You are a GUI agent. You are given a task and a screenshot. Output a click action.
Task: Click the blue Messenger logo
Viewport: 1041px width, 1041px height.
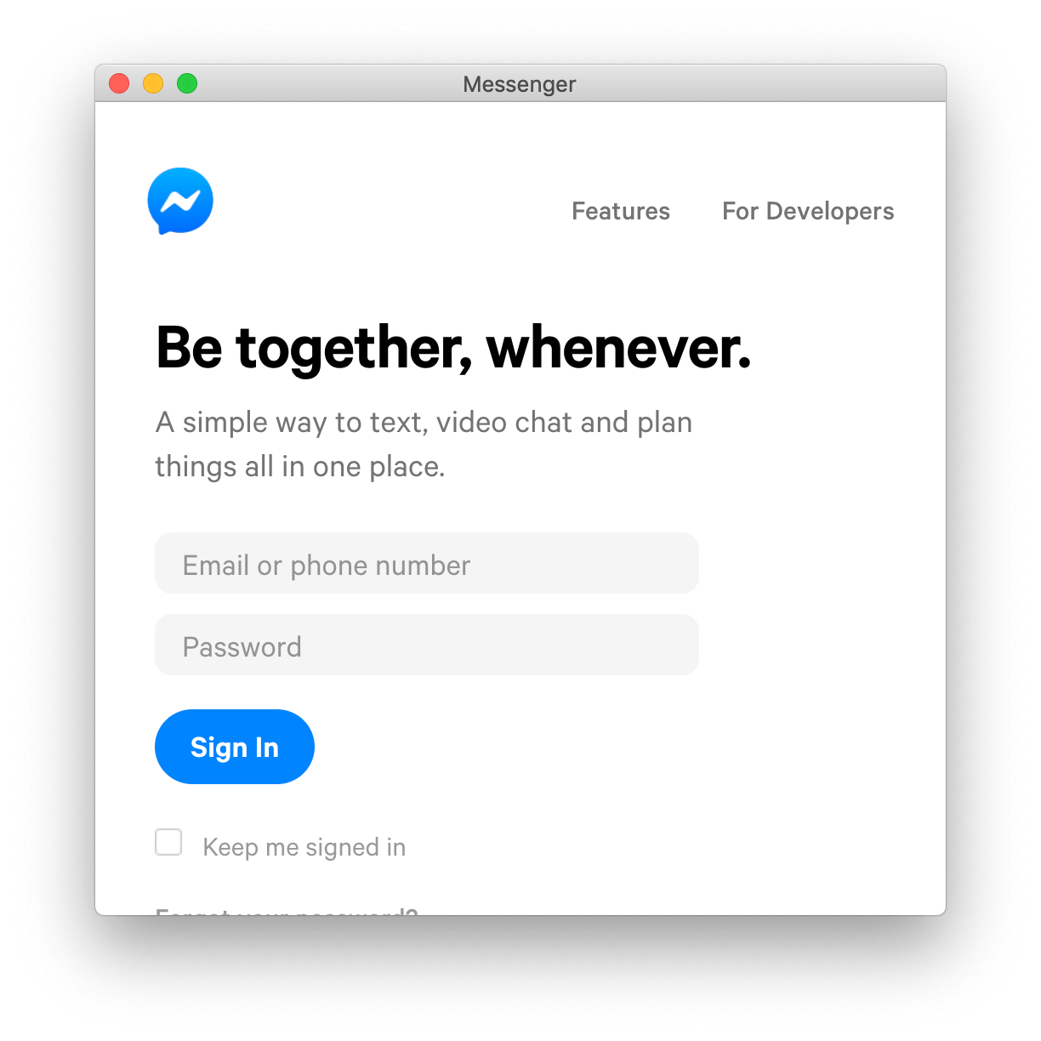point(180,201)
